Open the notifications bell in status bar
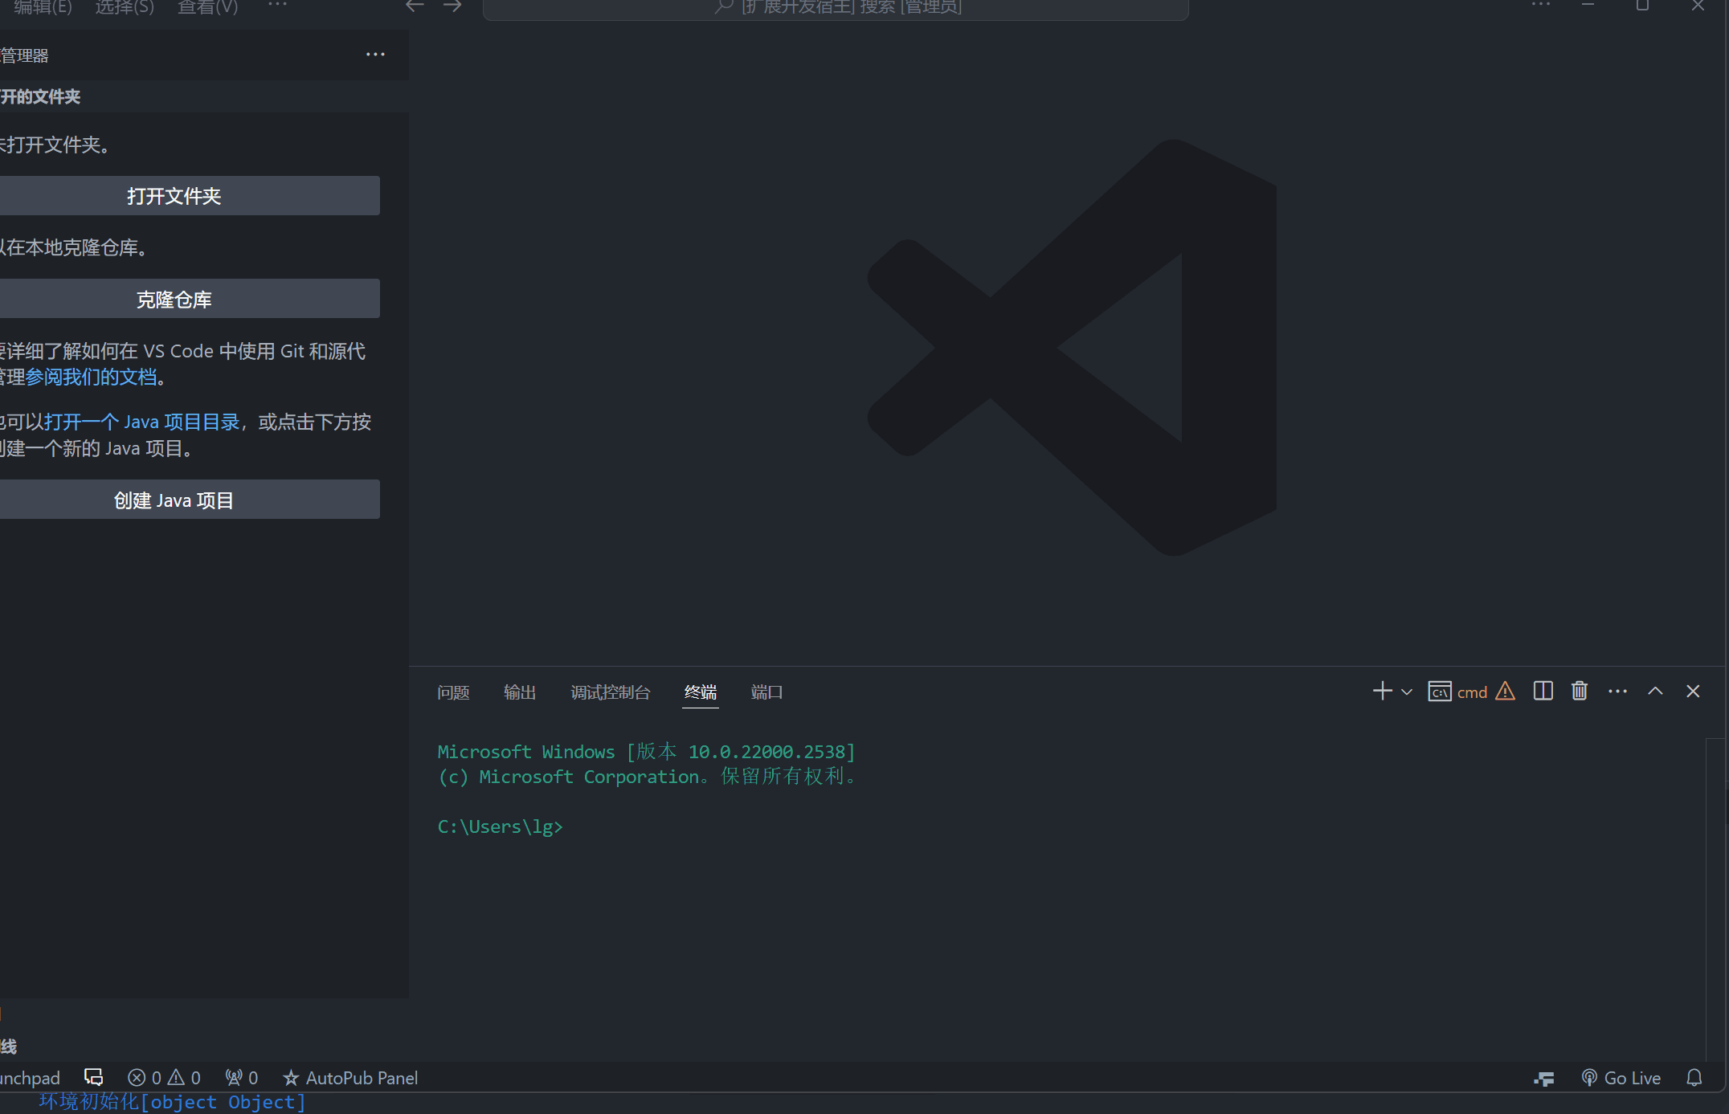 click(1694, 1078)
